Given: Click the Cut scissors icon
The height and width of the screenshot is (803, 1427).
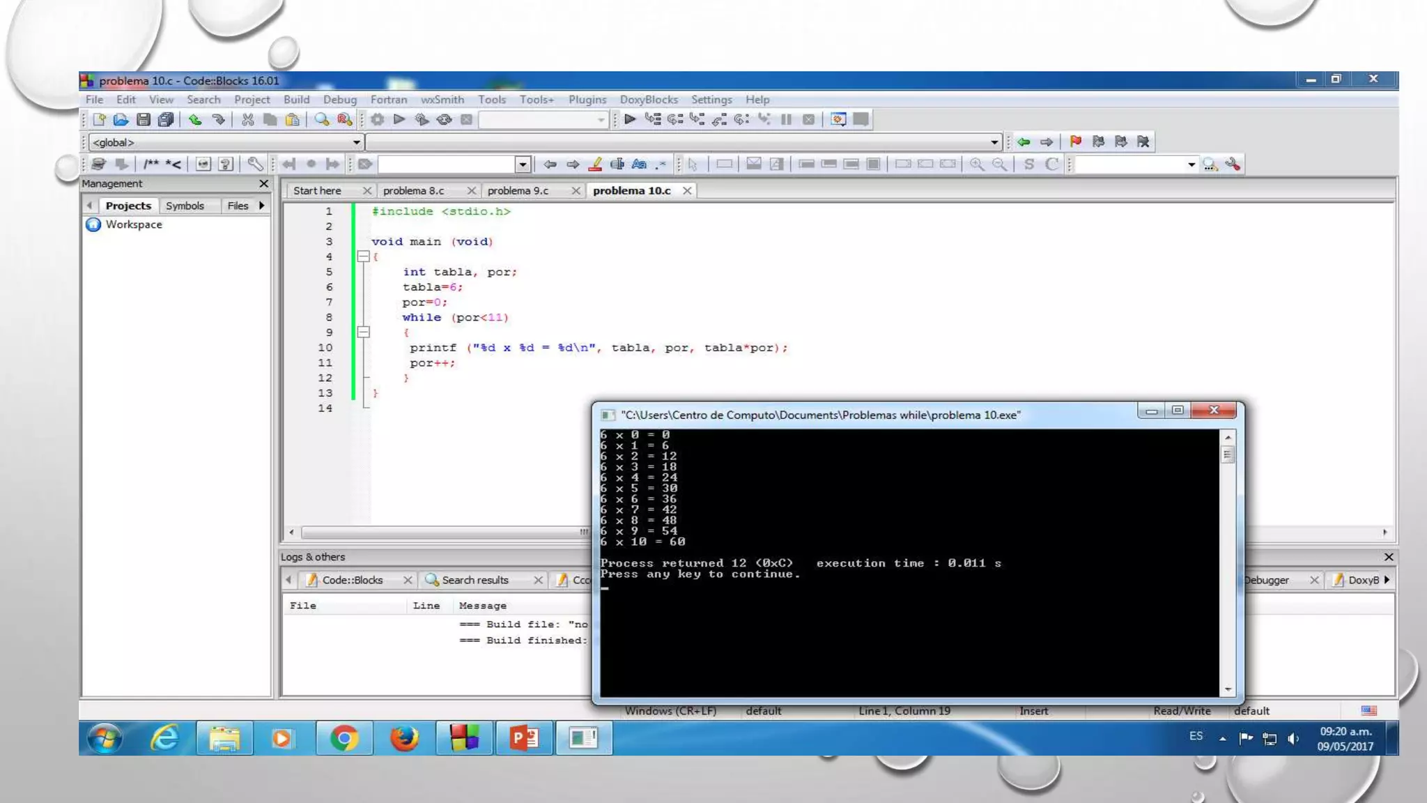Looking at the screenshot, I should pyautogui.click(x=247, y=120).
